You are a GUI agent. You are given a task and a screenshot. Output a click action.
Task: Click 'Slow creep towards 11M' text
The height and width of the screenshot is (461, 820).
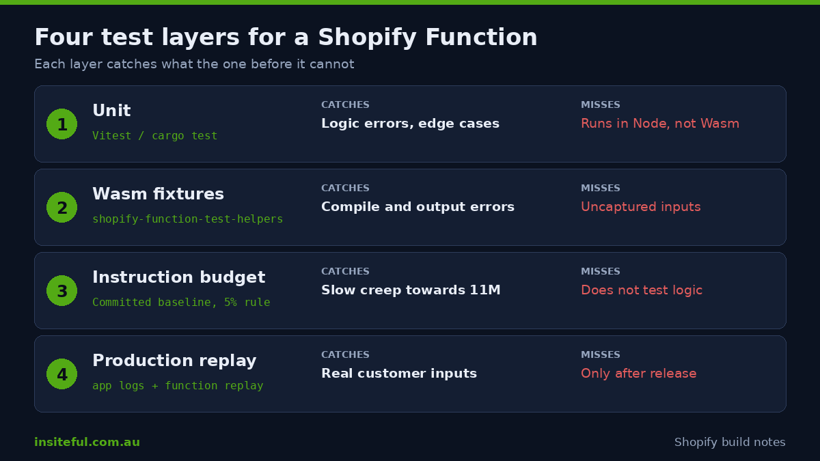point(411,290)
